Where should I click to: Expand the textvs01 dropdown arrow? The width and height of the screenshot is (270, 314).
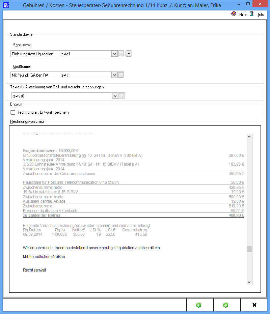(115, 96)
